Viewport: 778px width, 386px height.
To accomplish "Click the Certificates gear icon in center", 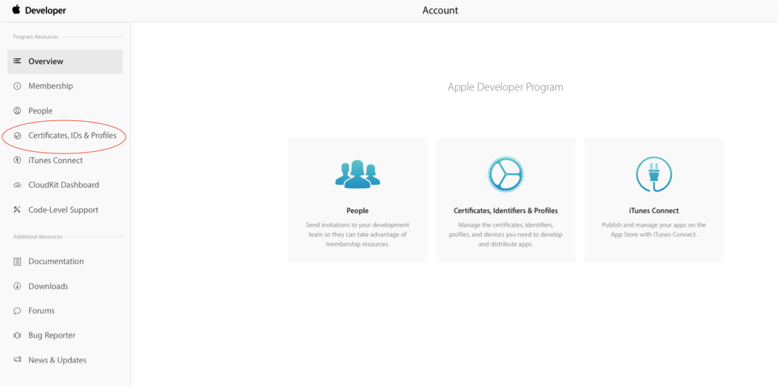I will coord(505,174).
